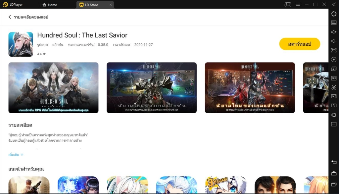The width and height of the screenshot is (339, 194).
Task: Open second screenshot with dragon battle
Action: (x=152, y=88)
